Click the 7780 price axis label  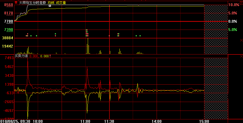[9, 21]
